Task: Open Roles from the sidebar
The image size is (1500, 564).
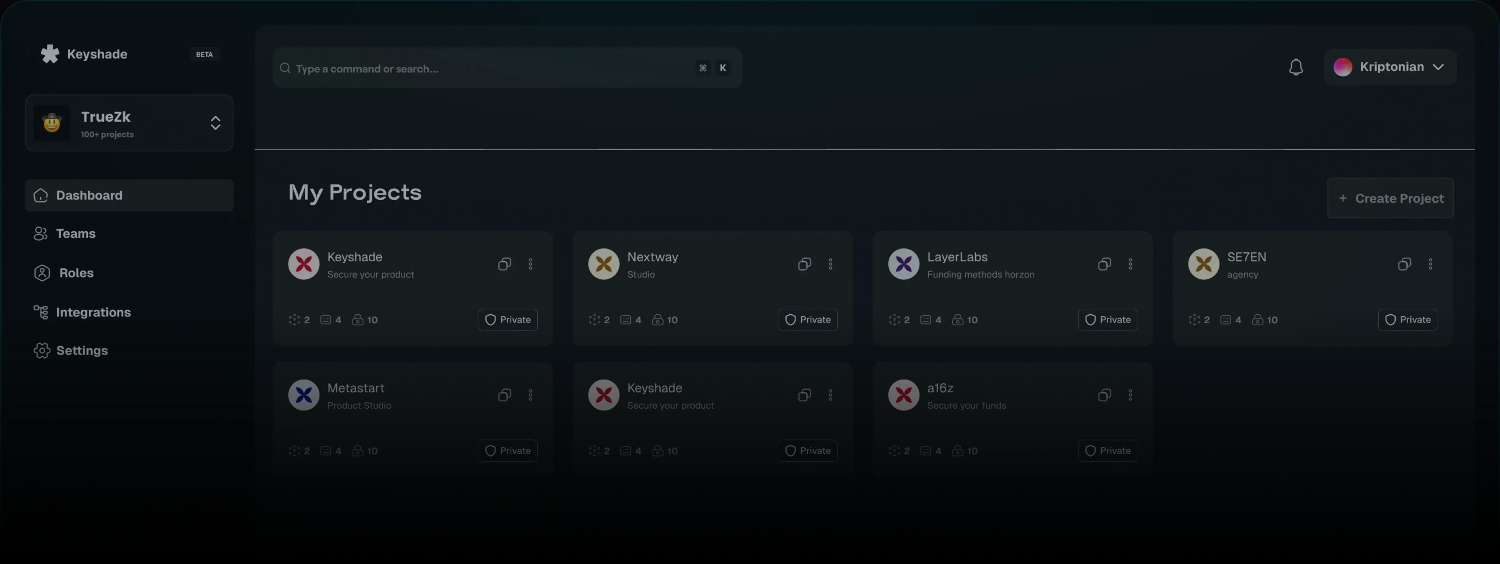Action: 76,273
